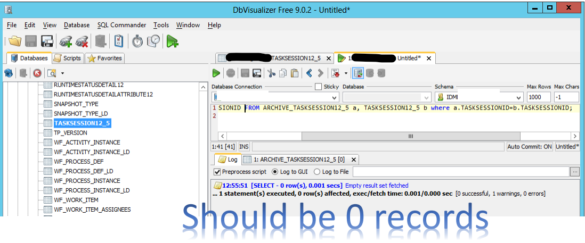Select SNAPSHOT_TYPE table in tree
This screenshot has height=243, width=585.
76,104
